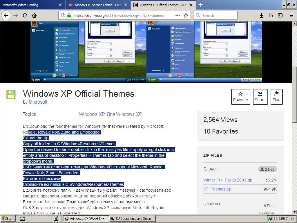The width and height of the screenshot is (297, 223).
Task: Click Copy all folders to C:\Windows\Resources\Themes line
Action: [69, 144]
